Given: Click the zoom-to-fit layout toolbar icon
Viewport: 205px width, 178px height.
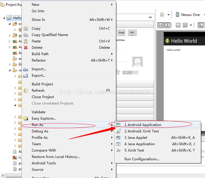Looking at the screenshot, I should [x=185, y=25].
